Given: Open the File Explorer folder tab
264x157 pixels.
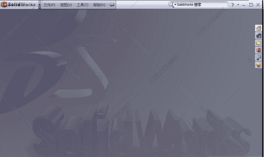Looking at the screenshot, I should pyautogui.click(x=258, y=43).
